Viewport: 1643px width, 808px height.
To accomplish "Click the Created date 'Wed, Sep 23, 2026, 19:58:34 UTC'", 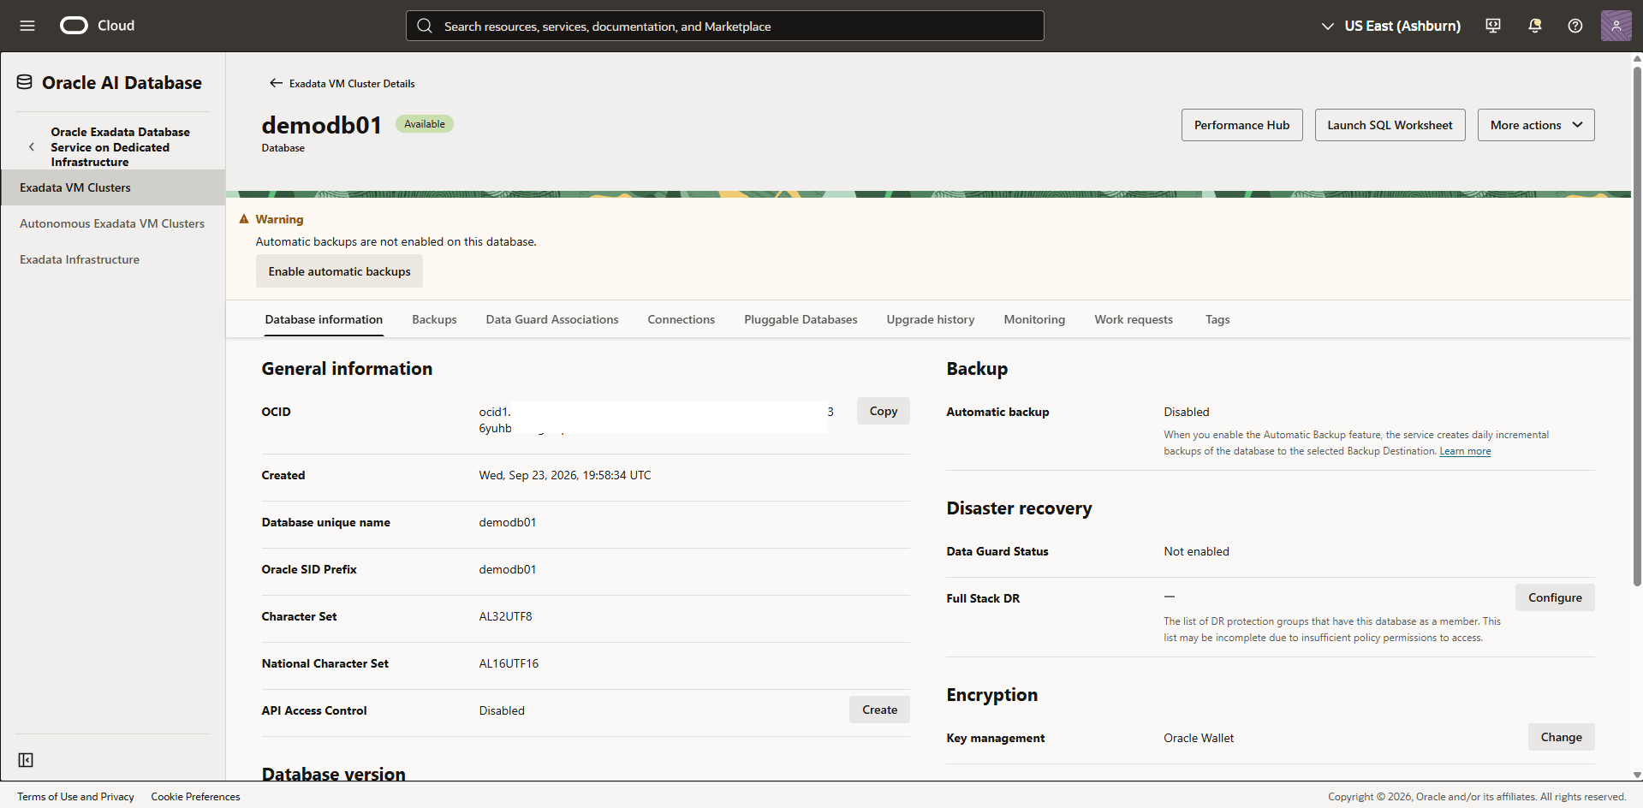I will click(565, 475).
